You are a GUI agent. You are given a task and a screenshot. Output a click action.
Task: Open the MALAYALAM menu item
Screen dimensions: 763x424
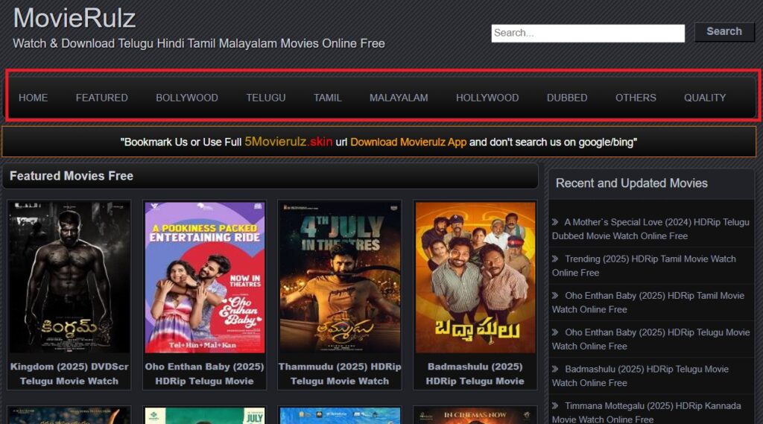(399, 98)
